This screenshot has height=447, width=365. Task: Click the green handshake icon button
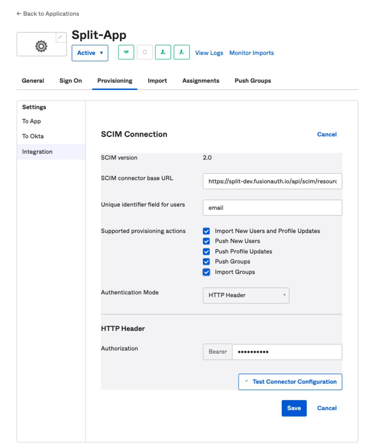tap(126, 52)
